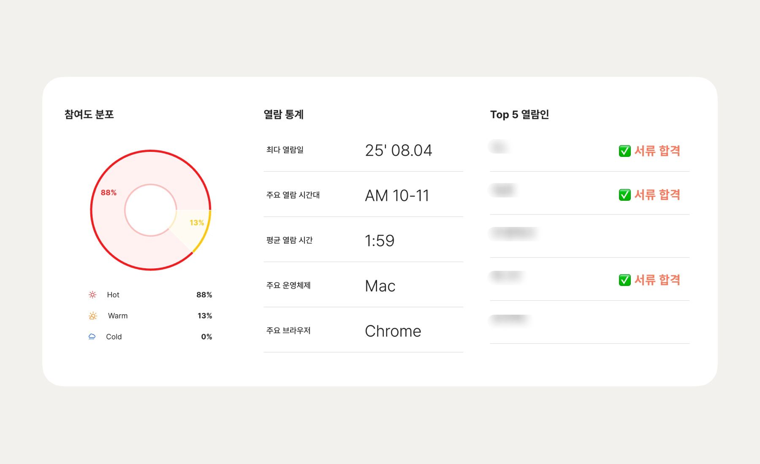The height and width of the screenshot is (464, 760).
Task: Click the 서류 합격 label in fourth row
Action: (x=657, y=280)
